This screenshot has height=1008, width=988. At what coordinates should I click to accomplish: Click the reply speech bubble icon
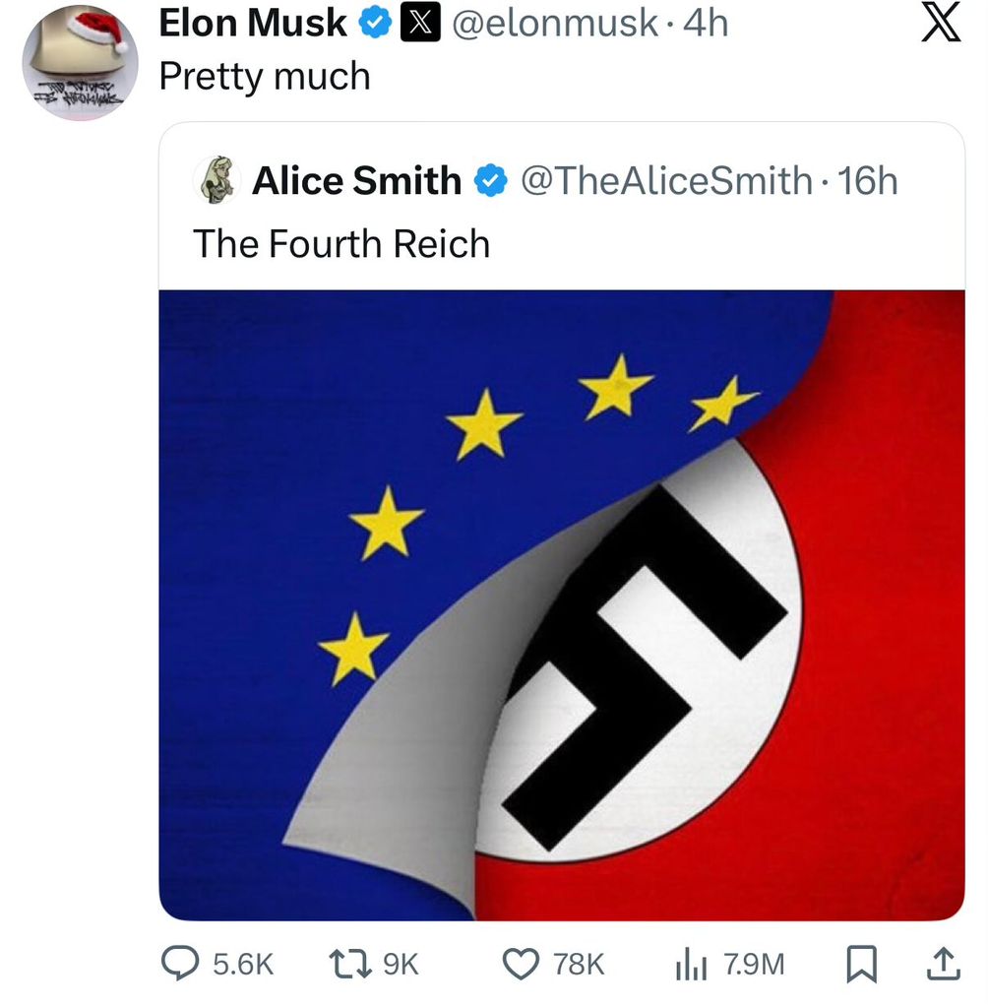click(180, 964)
